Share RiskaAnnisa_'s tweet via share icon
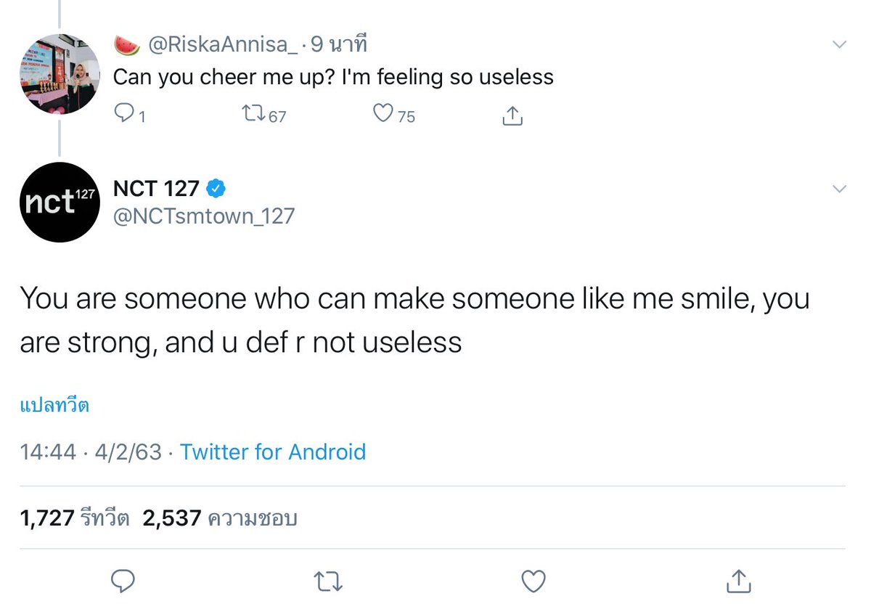 click(512, 115)
